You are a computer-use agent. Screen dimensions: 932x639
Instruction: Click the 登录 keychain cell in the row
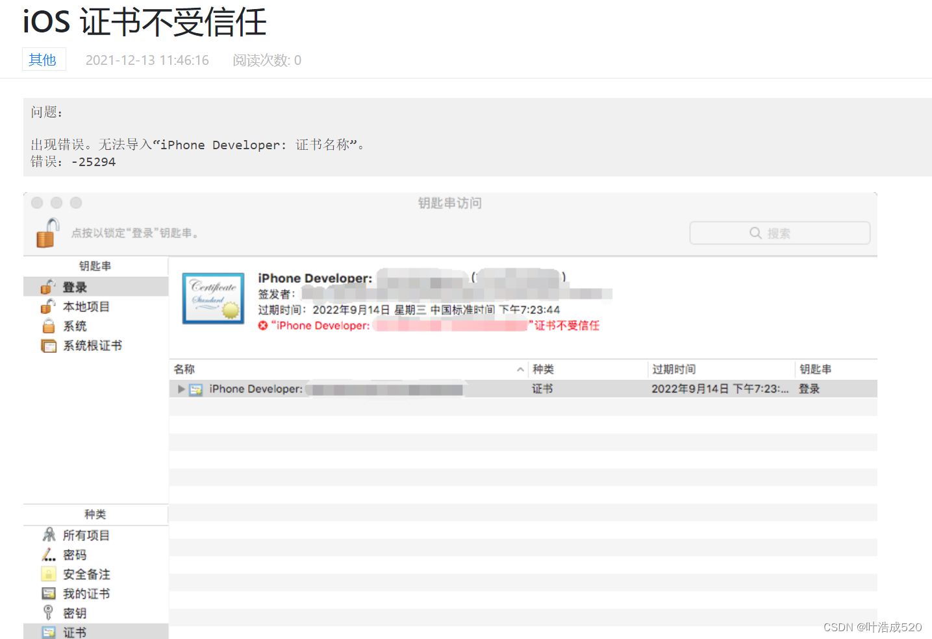point(809,389)
